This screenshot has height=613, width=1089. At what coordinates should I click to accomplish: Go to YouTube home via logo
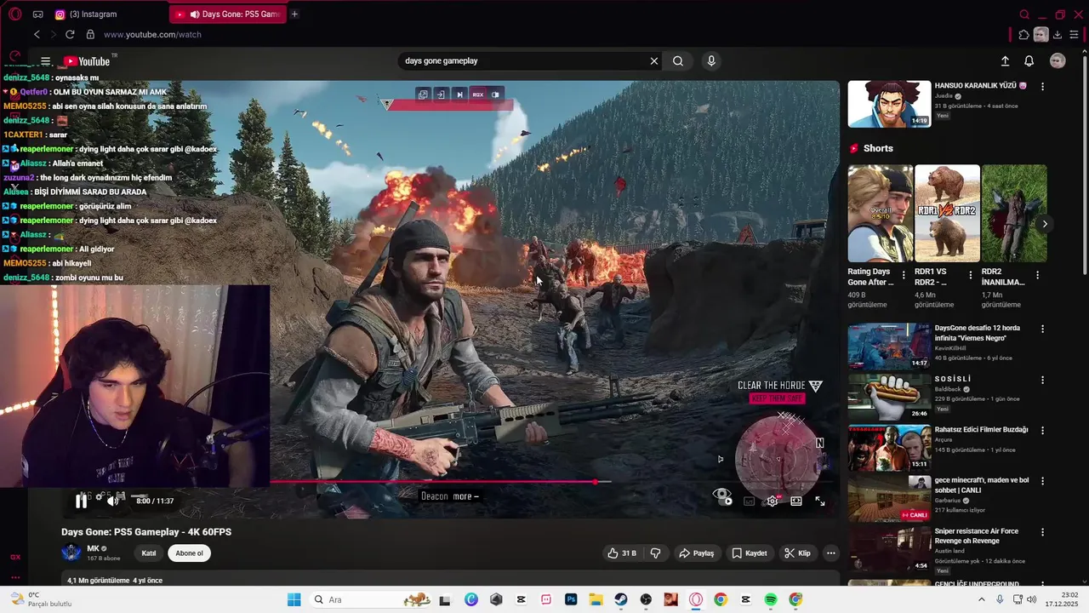click(88, 61)
